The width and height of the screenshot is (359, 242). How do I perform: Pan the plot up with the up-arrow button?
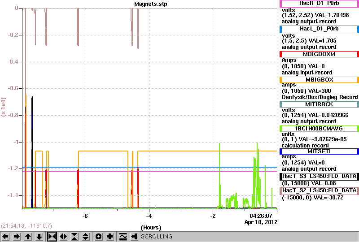[28, 237]
